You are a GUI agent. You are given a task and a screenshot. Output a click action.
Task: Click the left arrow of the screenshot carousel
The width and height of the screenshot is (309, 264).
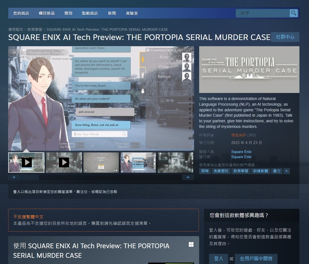coord(14,177)
